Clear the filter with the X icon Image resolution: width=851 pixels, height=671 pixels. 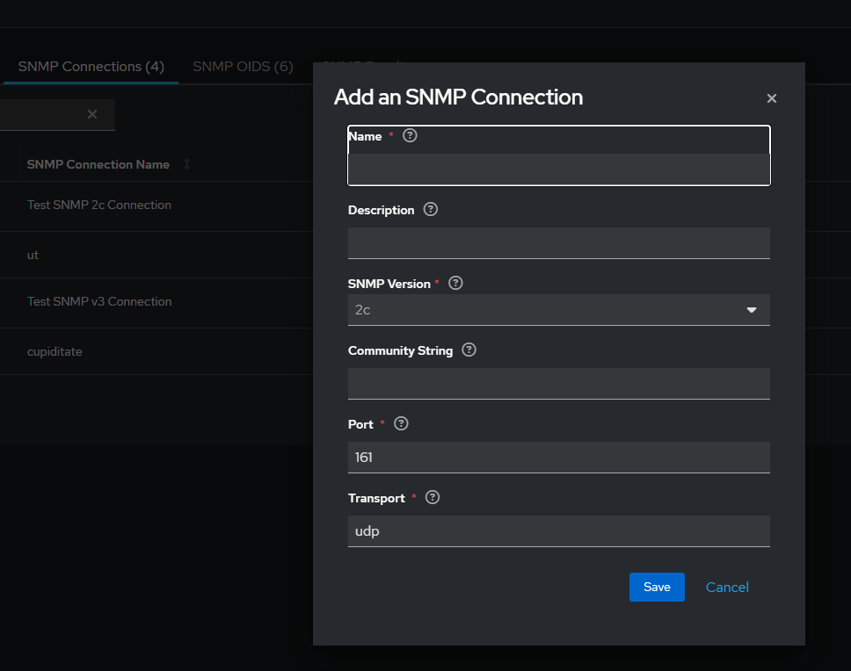pos(92,114)
